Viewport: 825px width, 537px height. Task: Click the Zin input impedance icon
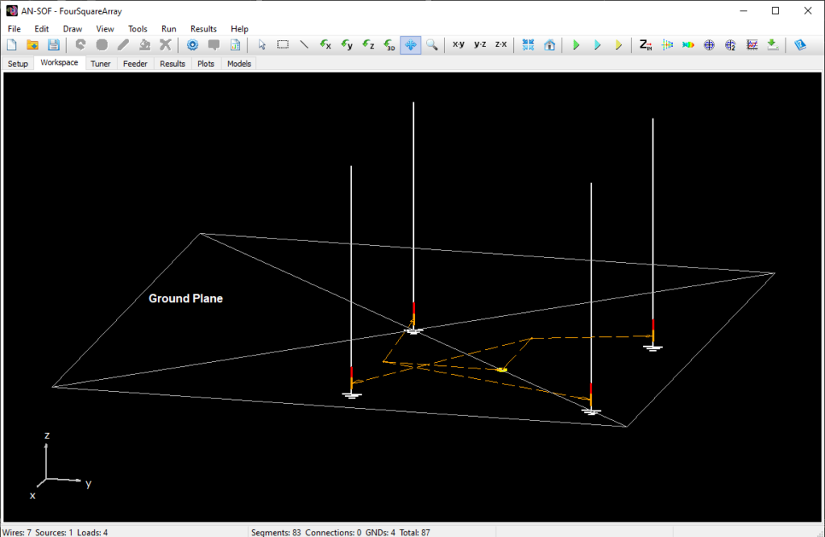pyautogui.click(x=645, y=45)
